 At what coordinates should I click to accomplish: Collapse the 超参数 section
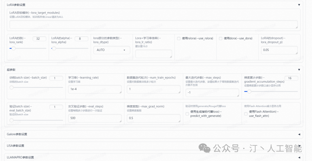click(x=299, y=70)
